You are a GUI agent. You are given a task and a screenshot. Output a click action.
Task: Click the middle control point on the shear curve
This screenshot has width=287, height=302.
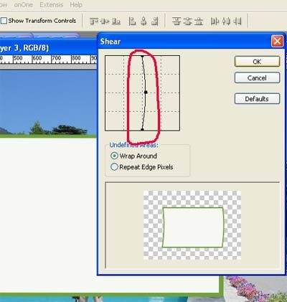coord(146,92)
